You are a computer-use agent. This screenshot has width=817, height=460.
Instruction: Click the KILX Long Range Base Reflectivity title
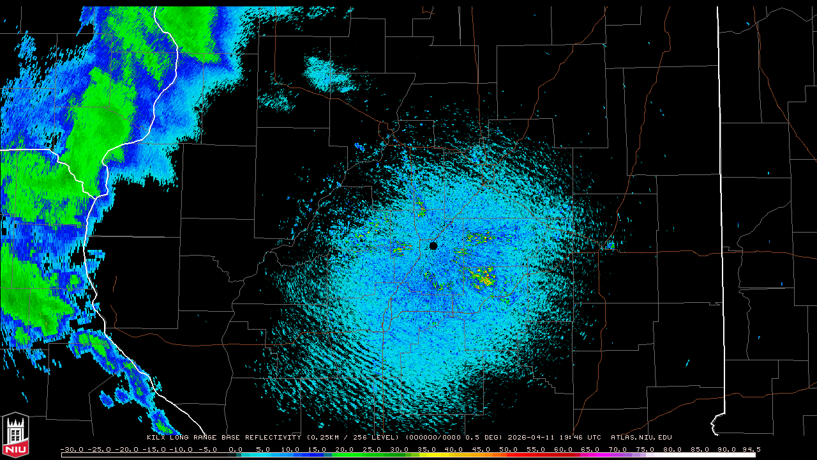pos(223,438)
